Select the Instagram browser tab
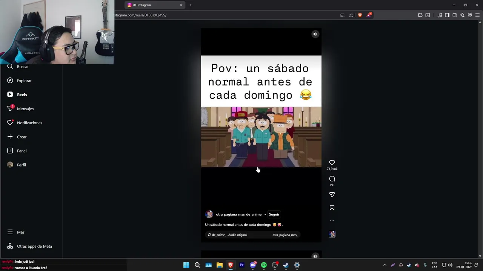Viewport: 483px width, 271px height. click(x=155, y=5)
